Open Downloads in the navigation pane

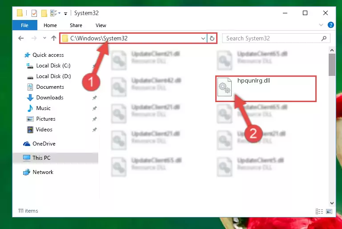50,98
